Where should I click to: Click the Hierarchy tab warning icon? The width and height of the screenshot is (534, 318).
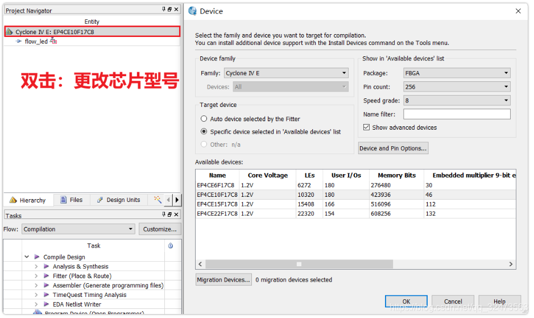tap(13, 200)
